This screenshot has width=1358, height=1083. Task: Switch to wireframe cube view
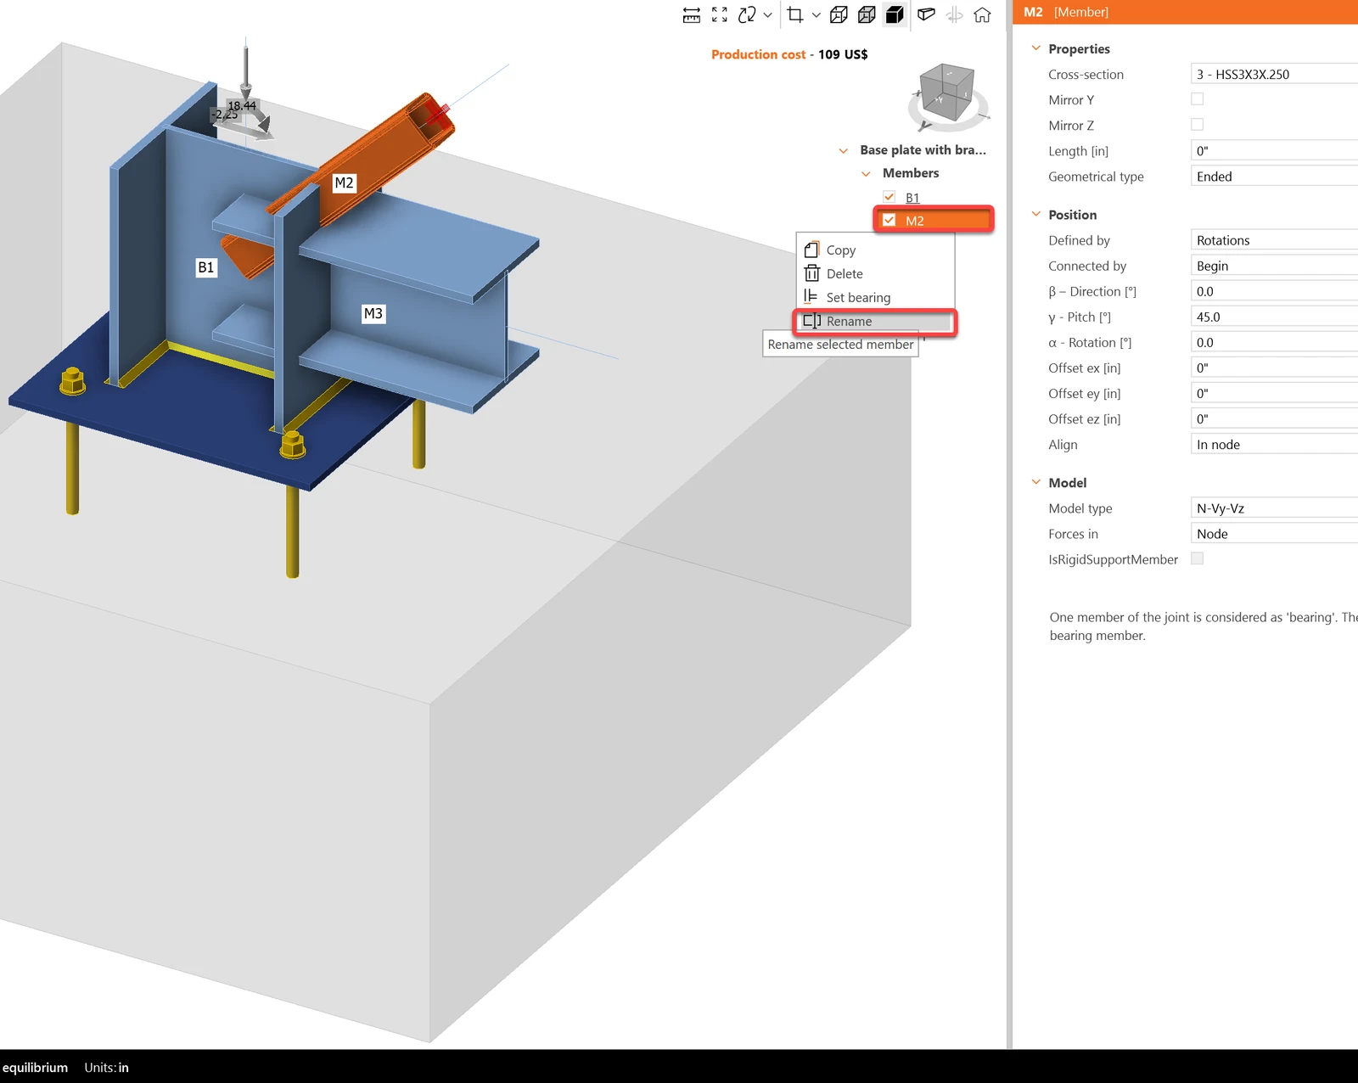click(839, 14)
